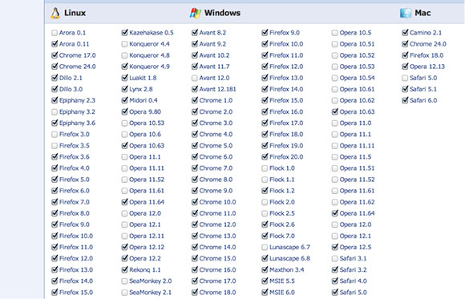The width and height of the screenshot is (465, 299).
Task: Uncheck Konqueror 4.9
Action: click(124, 67)
